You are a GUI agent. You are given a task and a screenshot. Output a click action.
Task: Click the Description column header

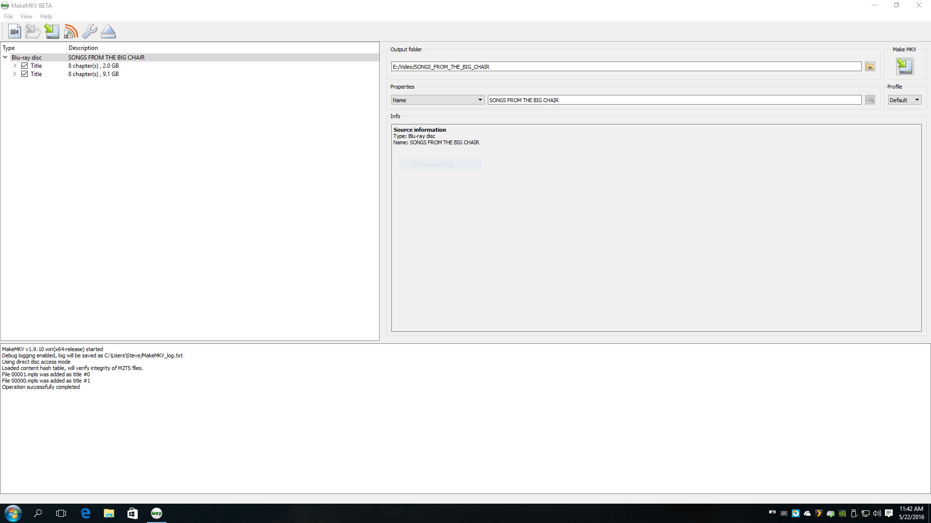click(222, 48)
